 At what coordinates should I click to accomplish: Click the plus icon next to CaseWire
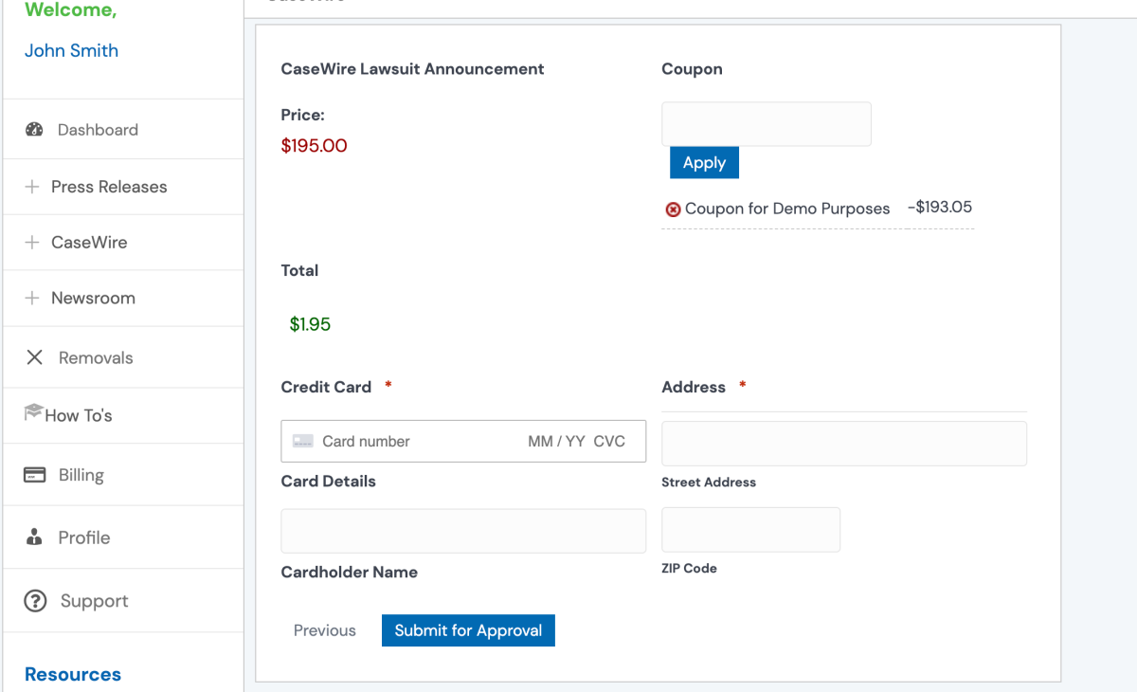(x=34, y=242)
